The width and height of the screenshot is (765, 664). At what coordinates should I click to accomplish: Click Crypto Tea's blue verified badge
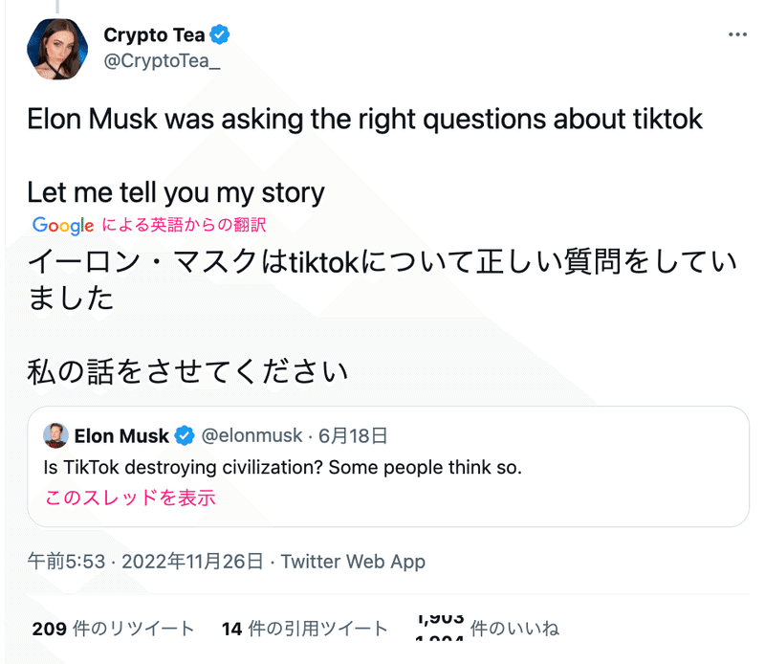tap(220, 34)
